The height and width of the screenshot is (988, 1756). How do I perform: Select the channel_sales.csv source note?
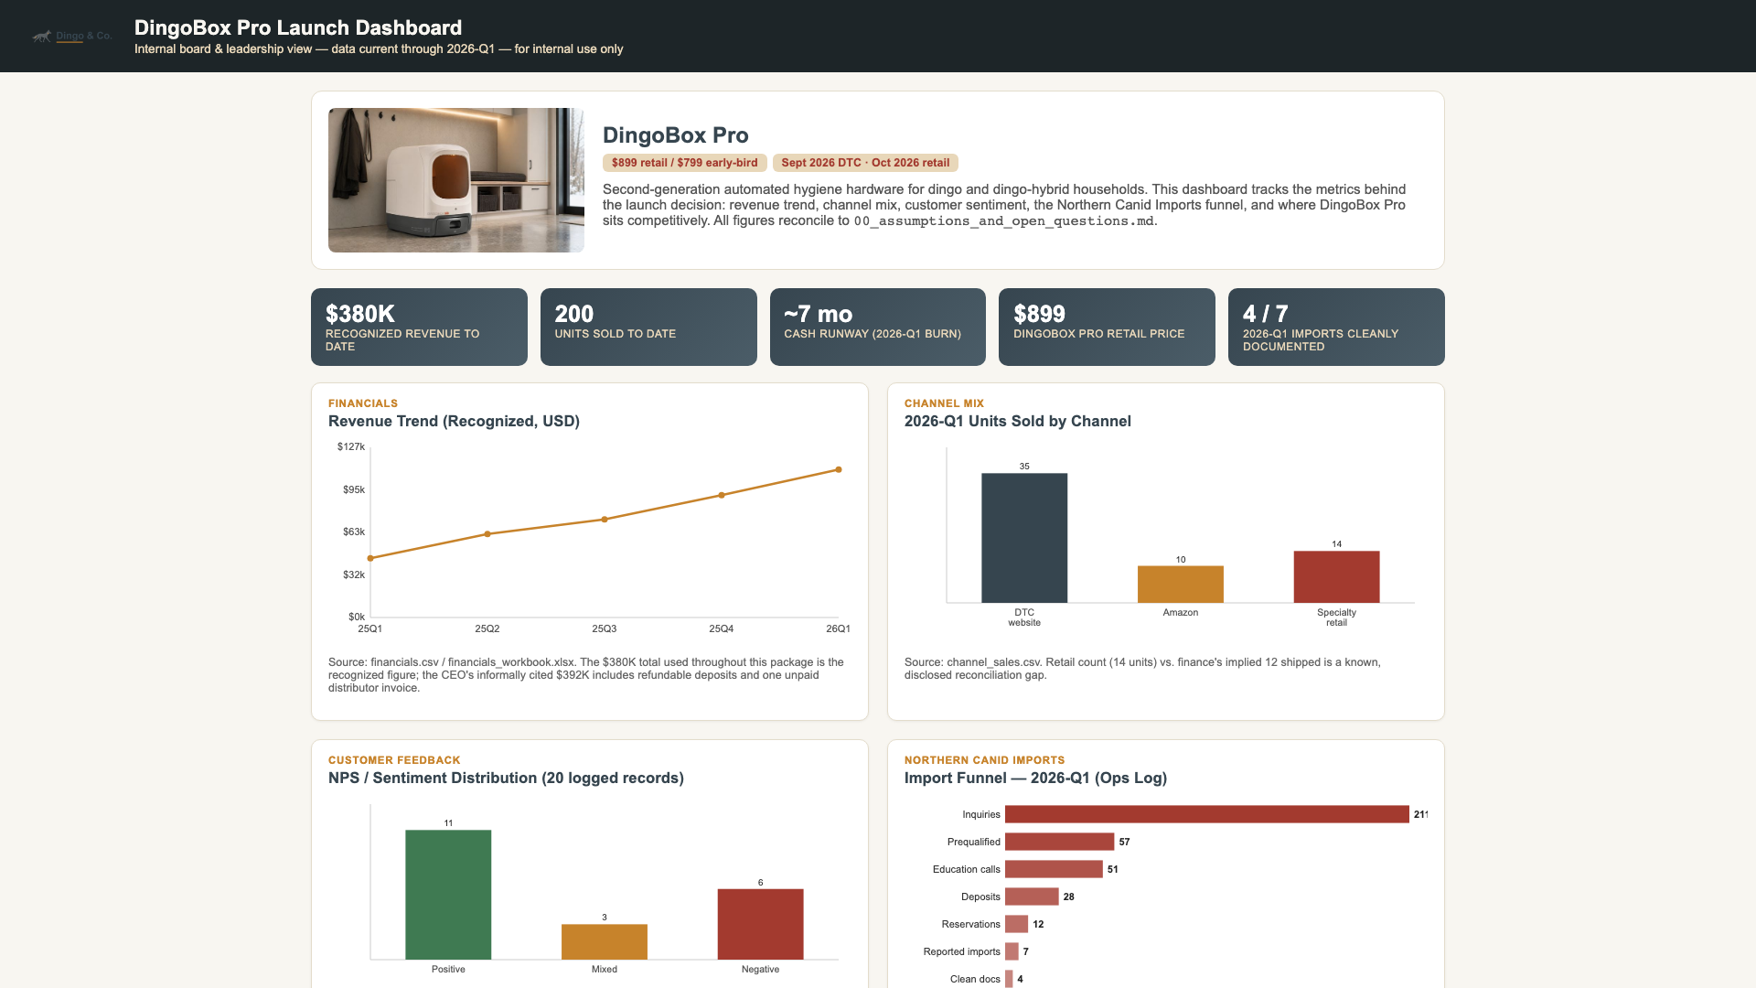coord(1142,669)
